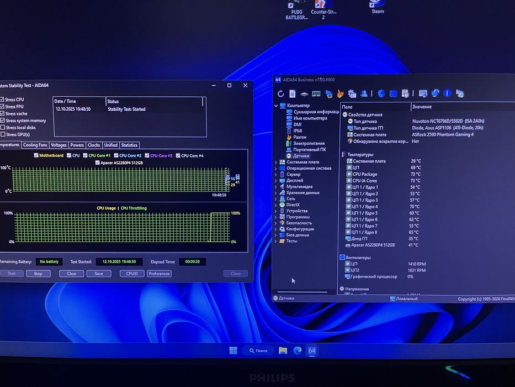Open the Report document icon in AIDA64 toolbar

292,94
